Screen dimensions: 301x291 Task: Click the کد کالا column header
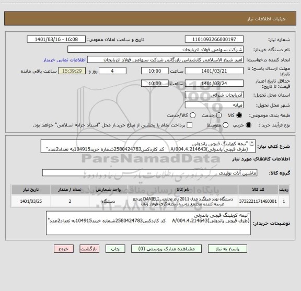(x=258, y=190)
